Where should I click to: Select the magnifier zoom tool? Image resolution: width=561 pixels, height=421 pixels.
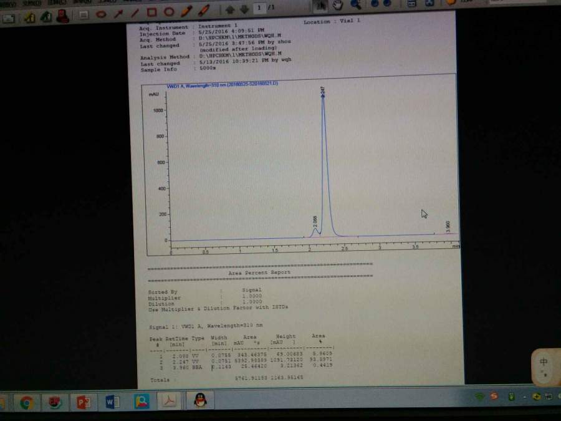pos(355,4)
